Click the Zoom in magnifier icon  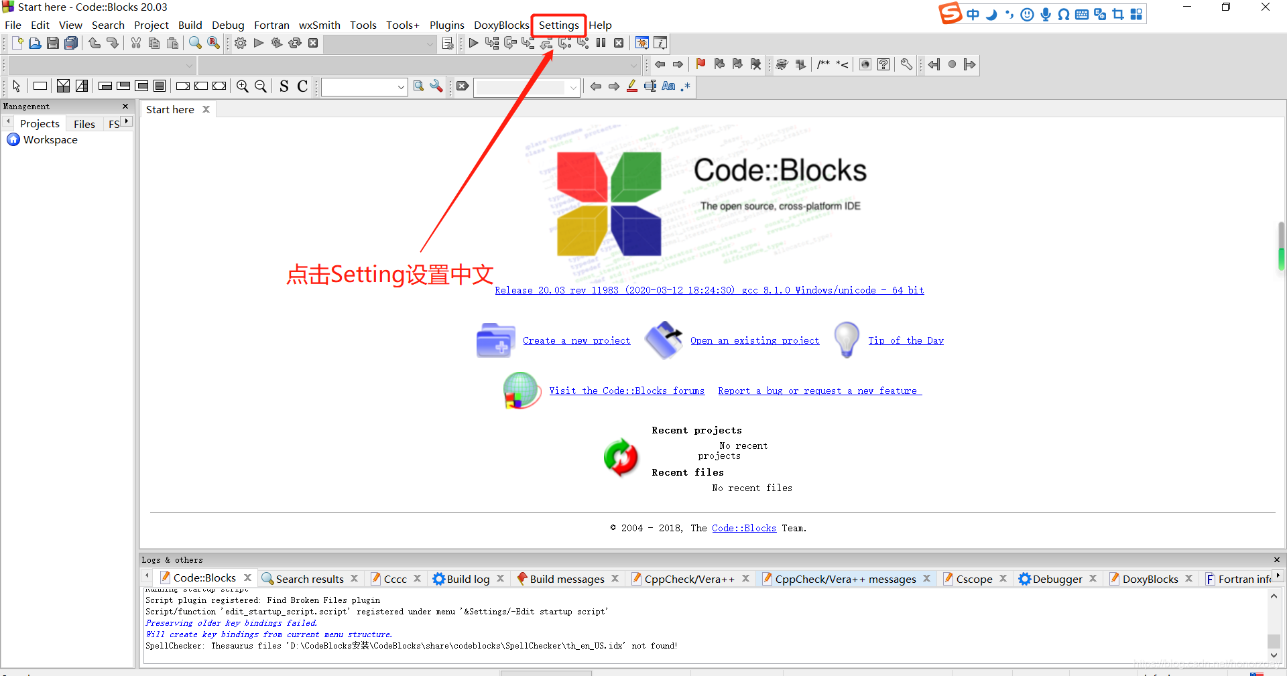[243, 86]
